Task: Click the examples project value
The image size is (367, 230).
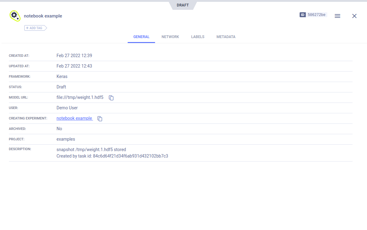Action: point(66,139)
